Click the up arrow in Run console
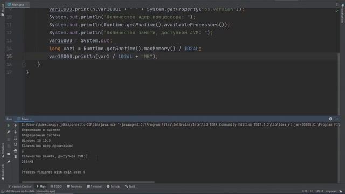 [16, 126]
